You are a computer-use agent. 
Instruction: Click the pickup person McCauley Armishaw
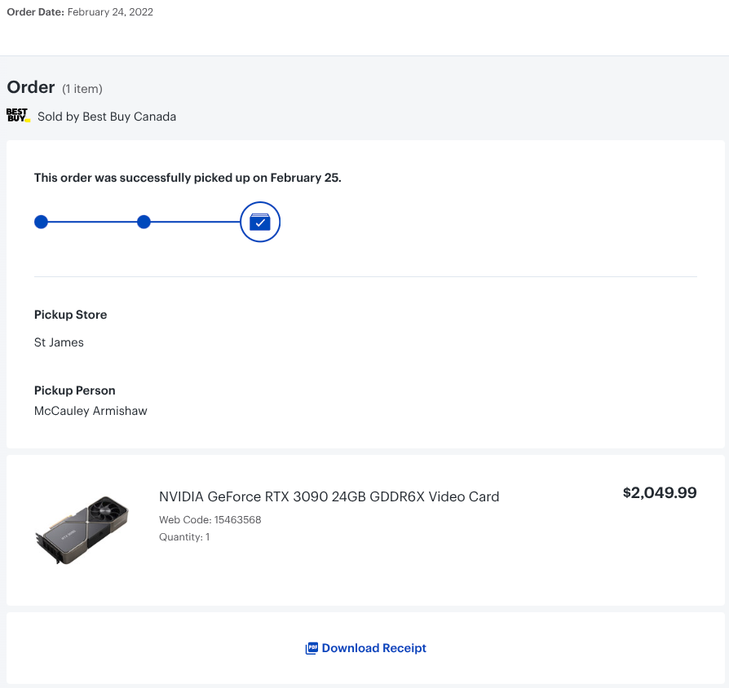pos(91,411)
